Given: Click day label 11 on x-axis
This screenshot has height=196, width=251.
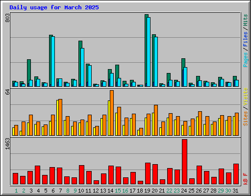Looking at the screenshot, I should point(88,191).
